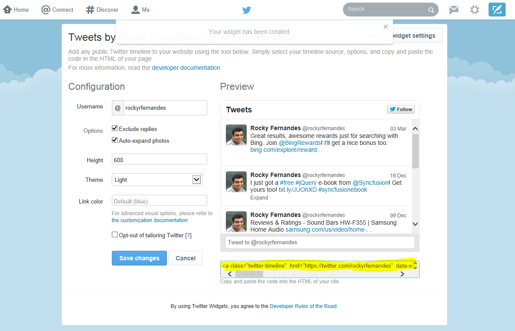515x331 pixels.
Task: Open the Home navigation item
Action: tap(16, 10)
